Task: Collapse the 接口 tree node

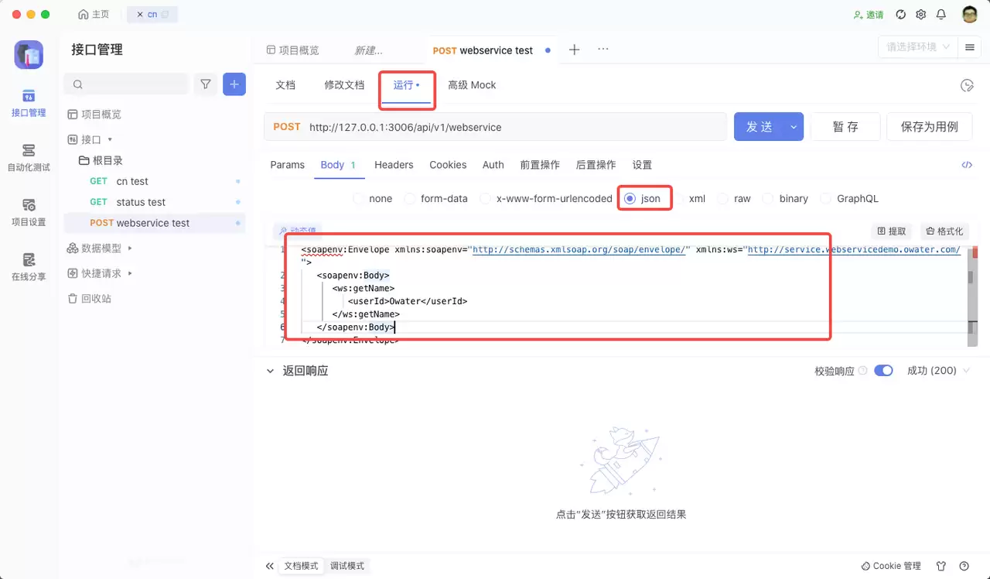Action: 110,140
